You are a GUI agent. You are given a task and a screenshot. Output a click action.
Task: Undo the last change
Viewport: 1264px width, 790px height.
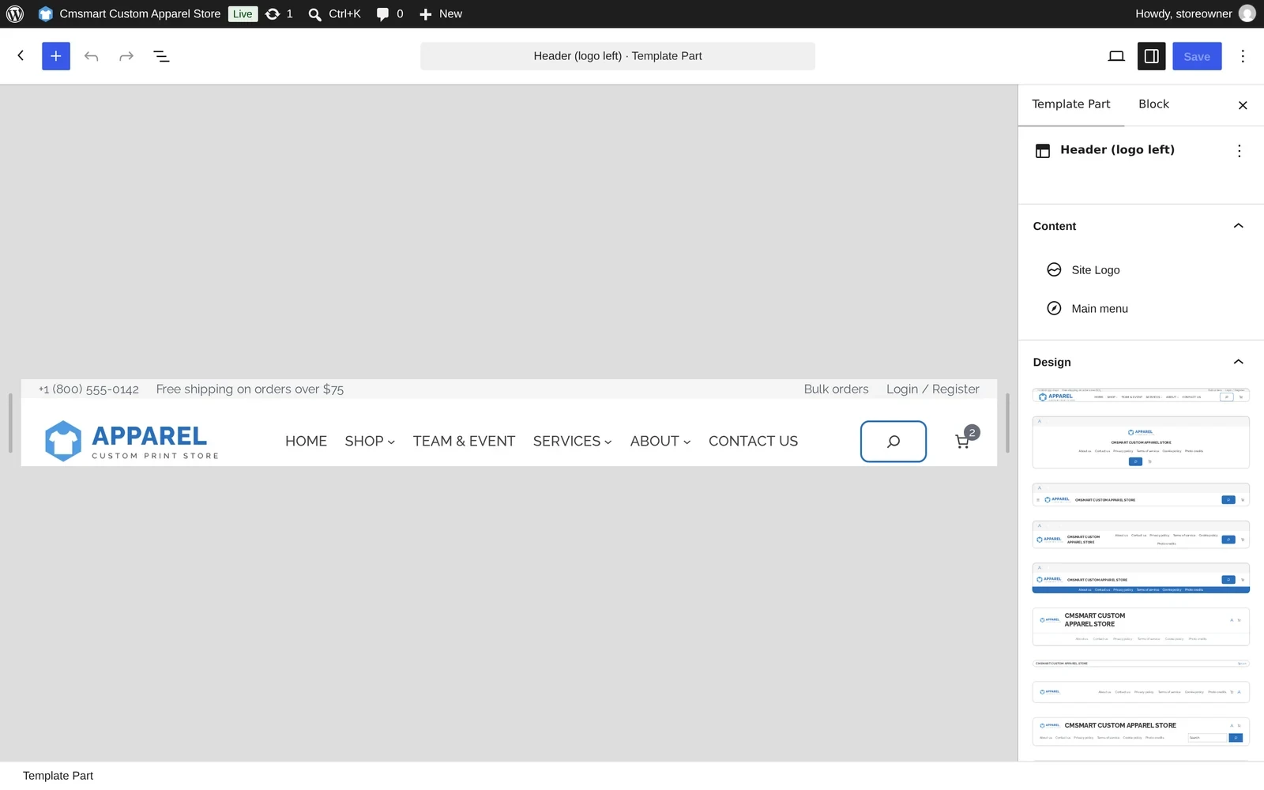pyautogui.click(x=92, y=56)
